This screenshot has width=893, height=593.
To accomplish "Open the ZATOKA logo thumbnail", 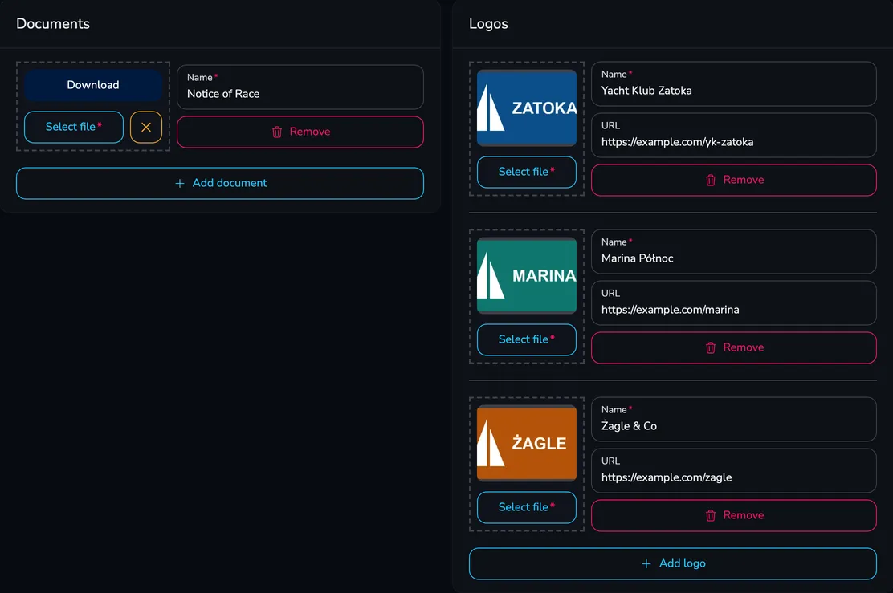I will 526,108.
